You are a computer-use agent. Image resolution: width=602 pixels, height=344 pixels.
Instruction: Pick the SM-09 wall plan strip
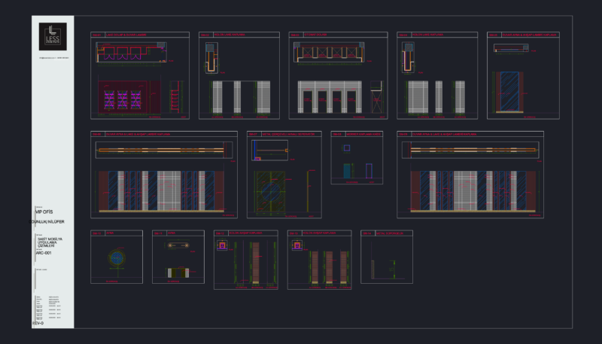tap(470, 150)
